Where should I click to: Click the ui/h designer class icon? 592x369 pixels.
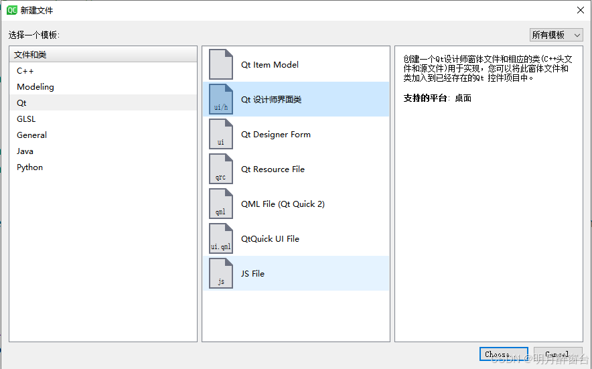pyautogui.click(x=221, y=99)
